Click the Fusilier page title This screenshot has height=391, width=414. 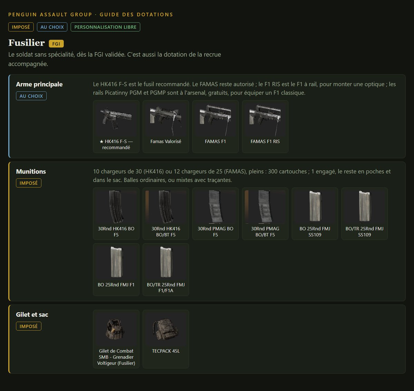coord(27,43)
